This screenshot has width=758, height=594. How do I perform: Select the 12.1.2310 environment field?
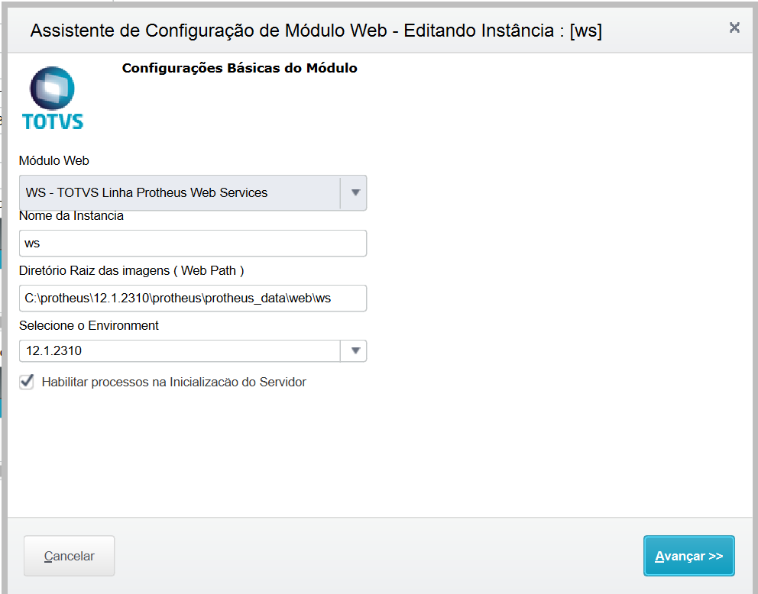(180, 351)
